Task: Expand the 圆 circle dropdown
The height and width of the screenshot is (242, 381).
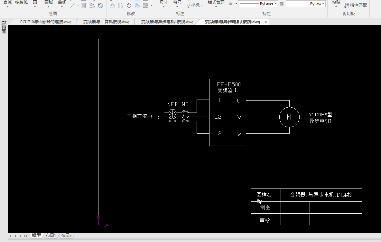Action: click(x=35, y=7)
